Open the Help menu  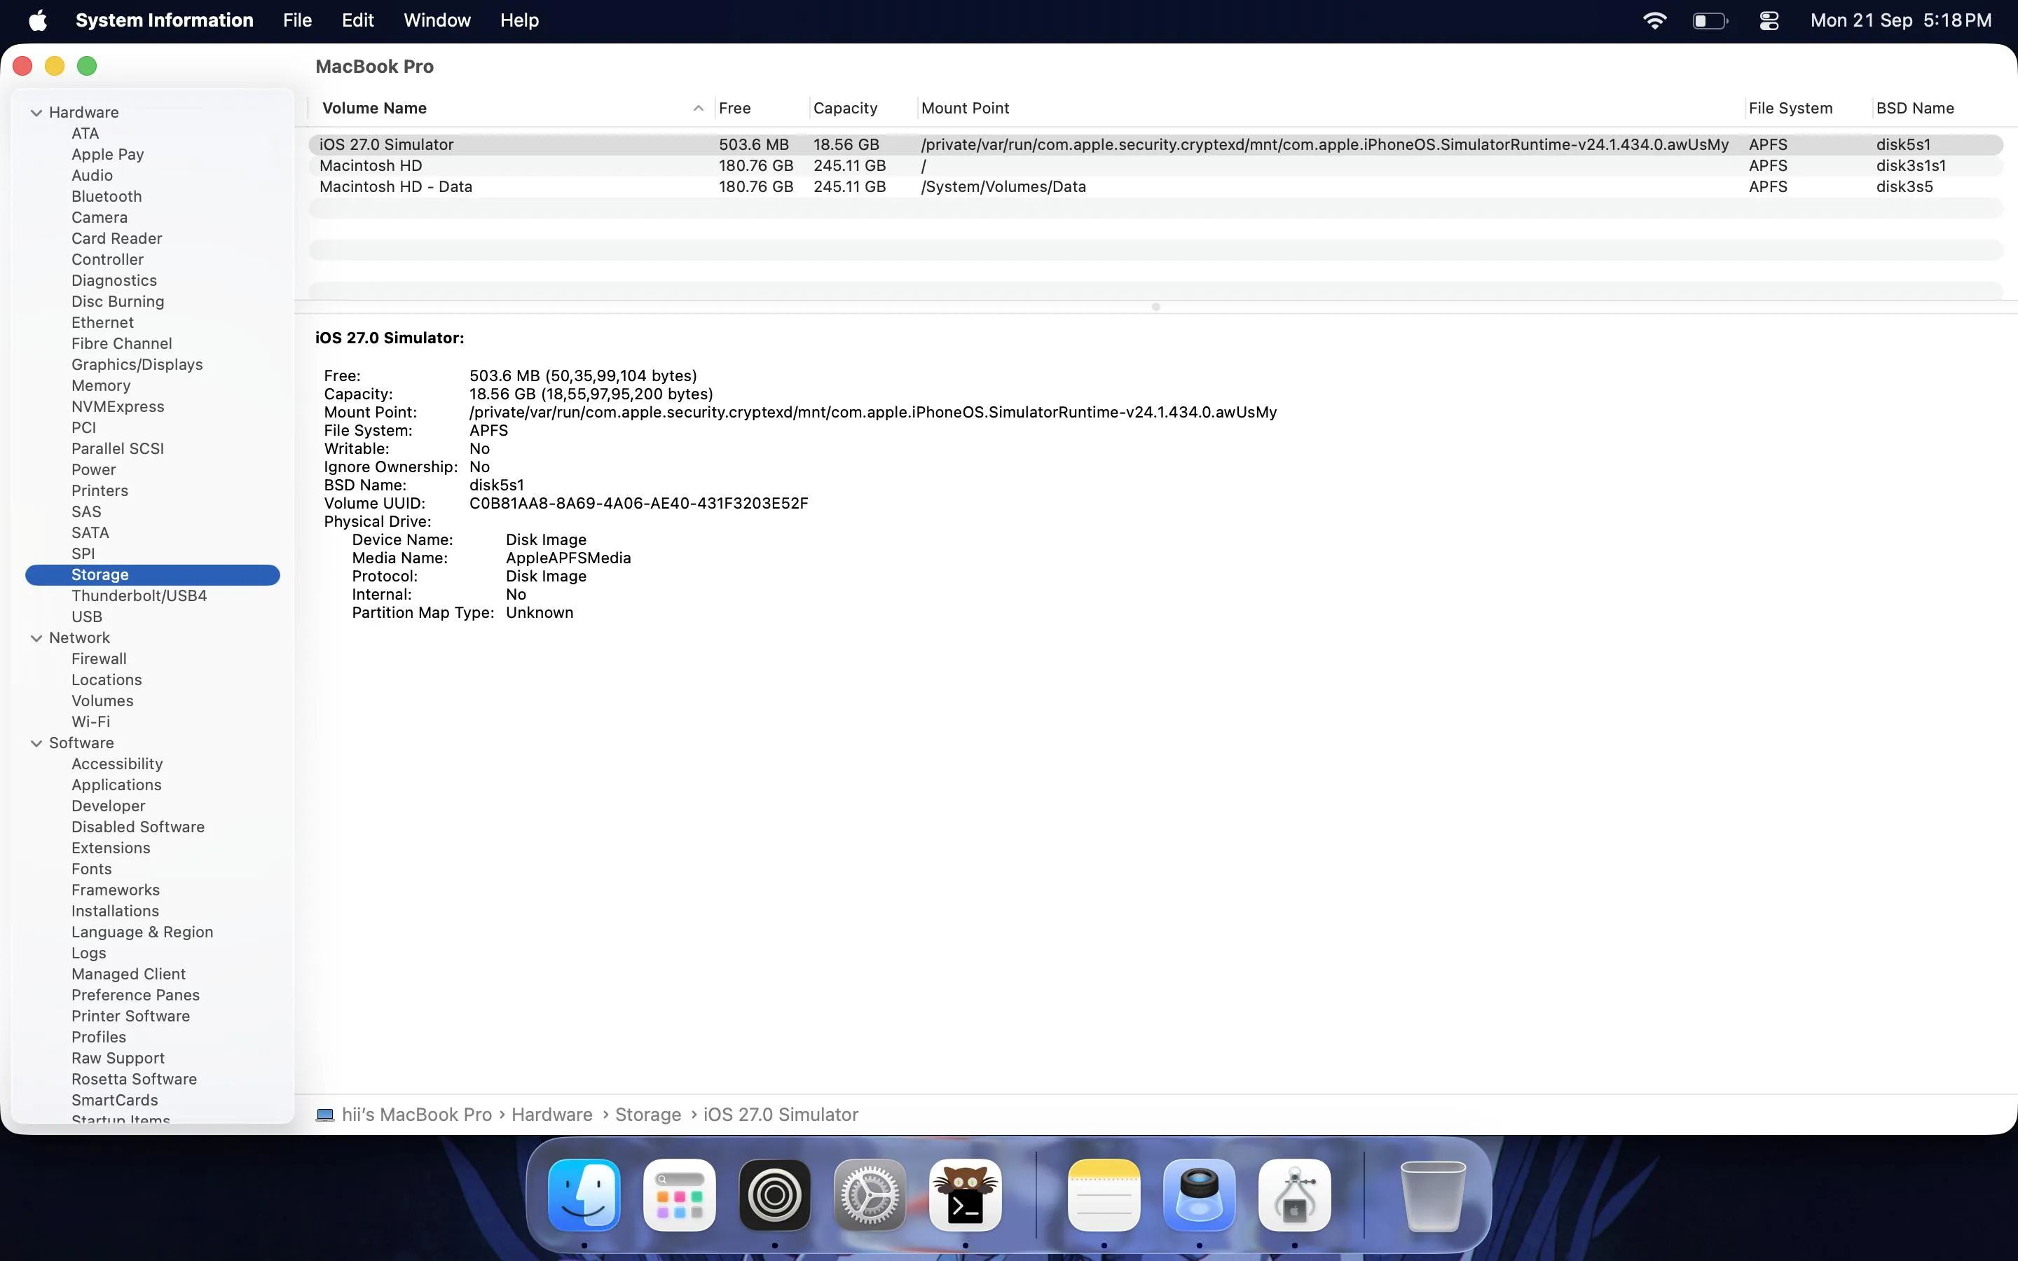pyautogui.click(x=519, y=20)
